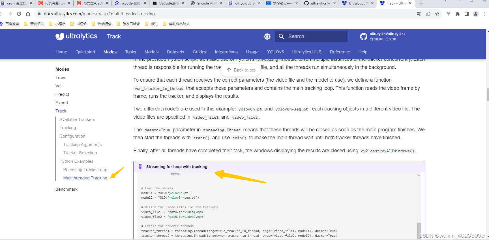Viewport: 489px width, 241px height.
Task: Click the Ultralytics logo in header
Action: coord(76,36)
